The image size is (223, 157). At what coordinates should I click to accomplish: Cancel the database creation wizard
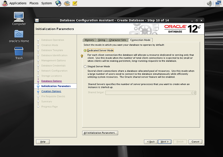click(195, 142)
